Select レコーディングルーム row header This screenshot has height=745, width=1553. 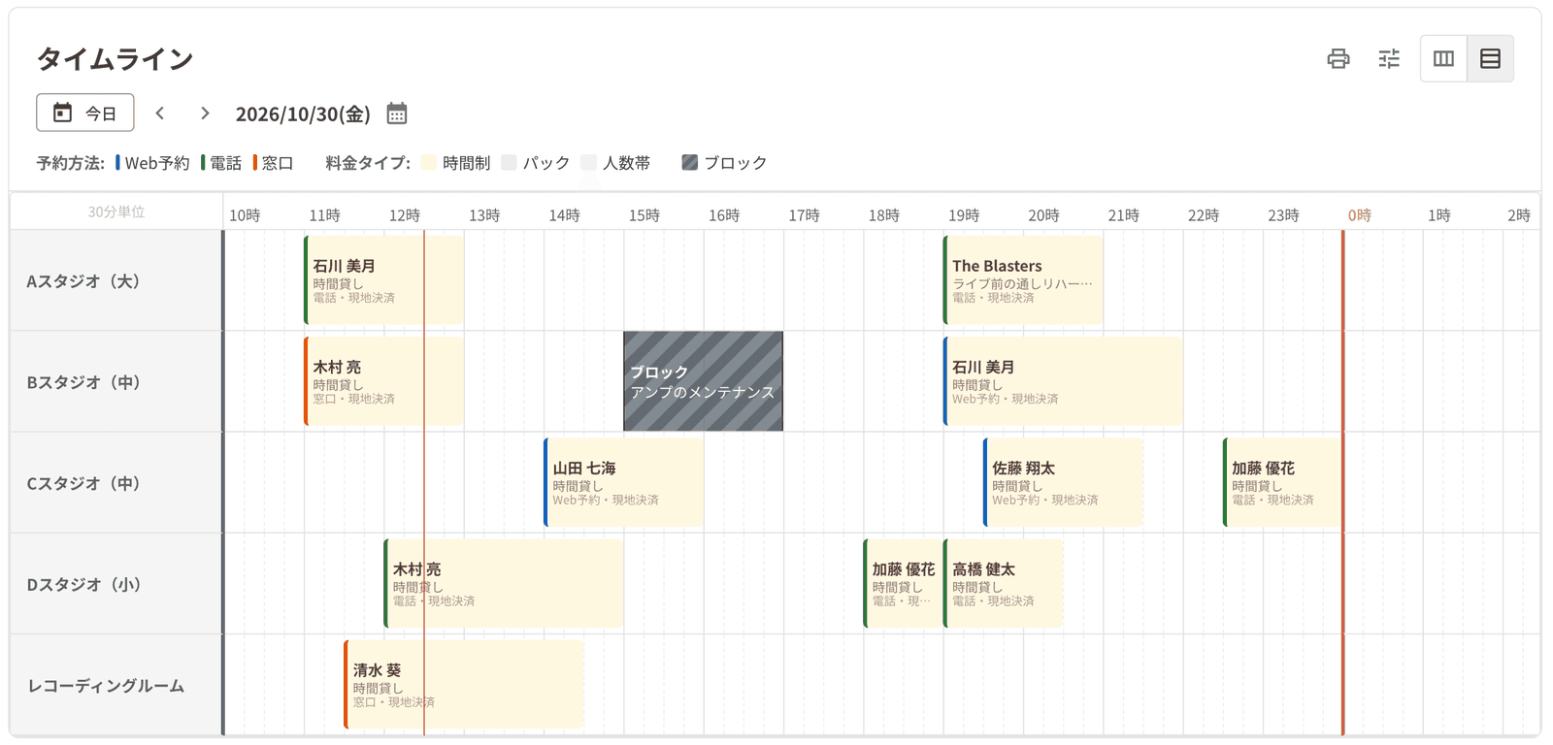pos(116,685)
